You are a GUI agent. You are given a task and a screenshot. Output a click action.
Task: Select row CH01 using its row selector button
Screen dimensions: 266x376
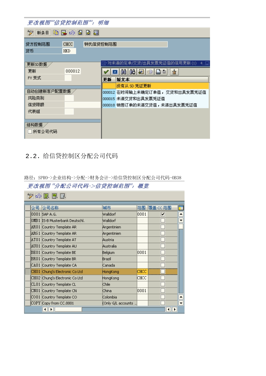pyautogui.click(x=28, y=272)
